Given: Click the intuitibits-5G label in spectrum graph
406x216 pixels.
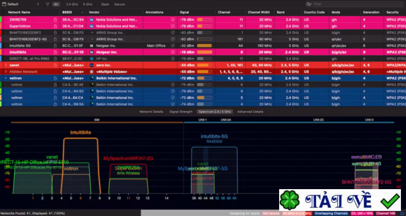Looking at the screenshot, I should point(214,136).
